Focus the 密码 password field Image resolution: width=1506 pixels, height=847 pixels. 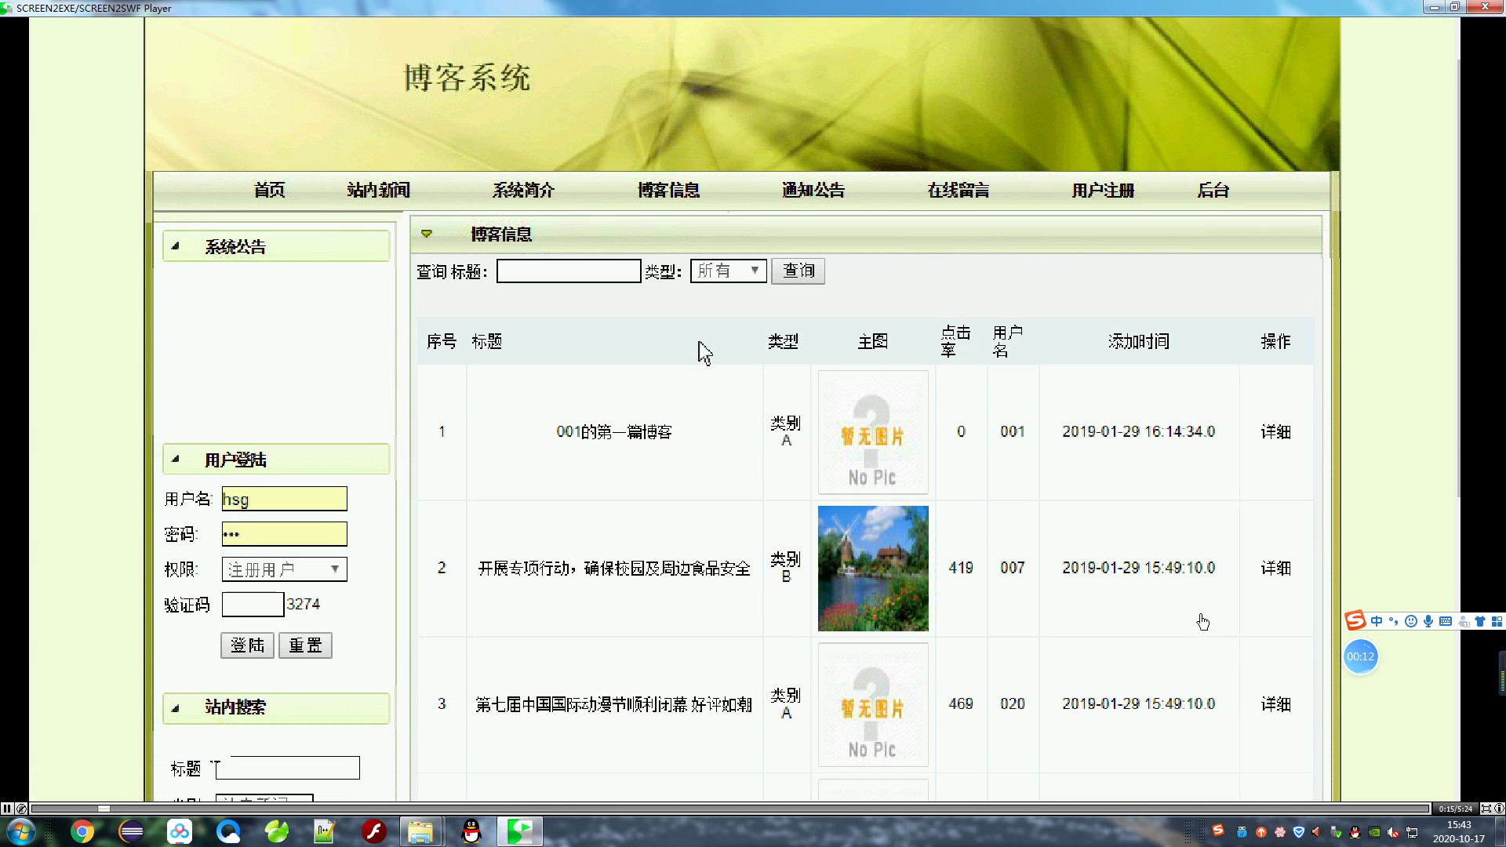(284, 534)
